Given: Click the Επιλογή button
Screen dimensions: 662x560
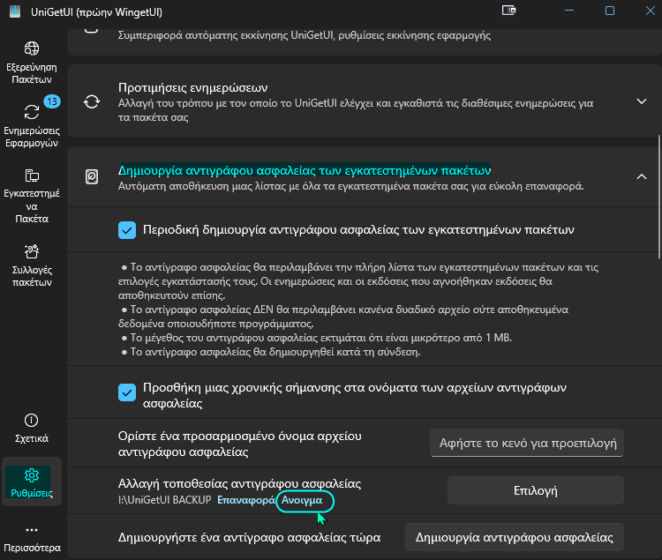Looking at the screenshot, I should pos(536,490).
